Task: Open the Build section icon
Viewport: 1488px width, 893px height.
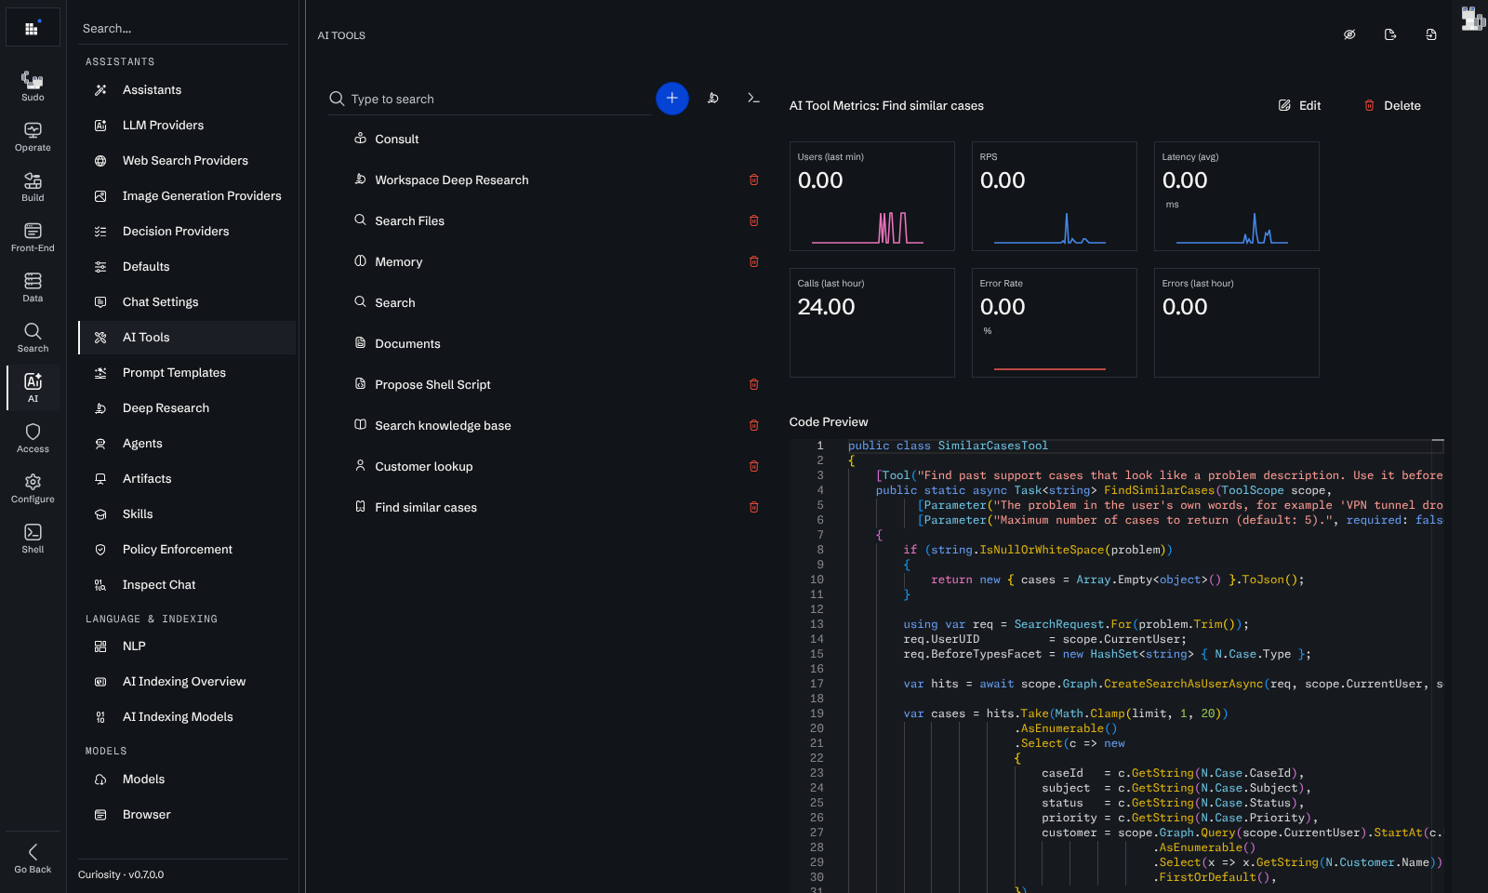Action: 33,187
